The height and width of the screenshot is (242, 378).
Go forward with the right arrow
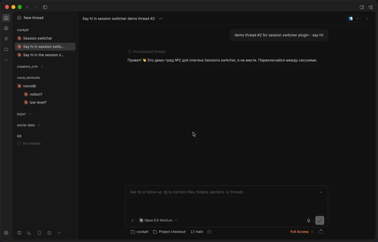[x=36, y=7]
